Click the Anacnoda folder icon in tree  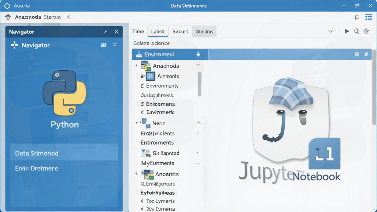[x=146, y=66]
